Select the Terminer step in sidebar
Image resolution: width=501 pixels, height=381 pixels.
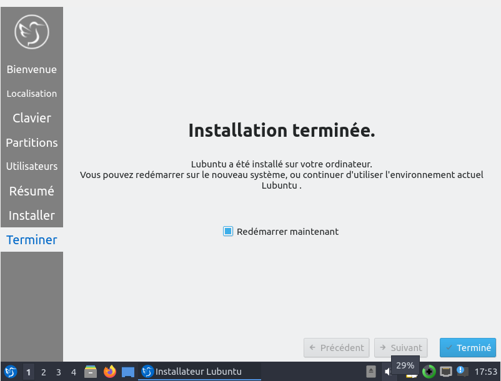pyautogui.click(x=32, y=239)
